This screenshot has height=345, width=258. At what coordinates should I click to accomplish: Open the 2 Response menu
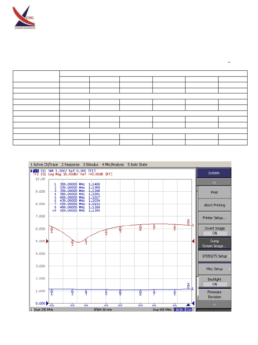(71, 164)
